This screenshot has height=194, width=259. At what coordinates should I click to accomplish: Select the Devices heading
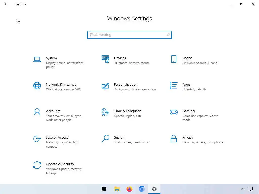(120, 58)
